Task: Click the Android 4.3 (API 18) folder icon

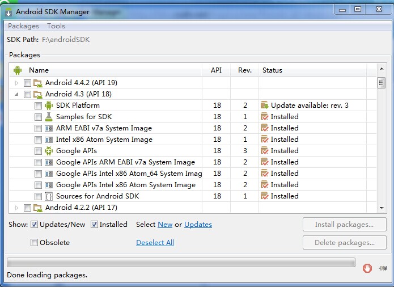Action: coord(38,94)
